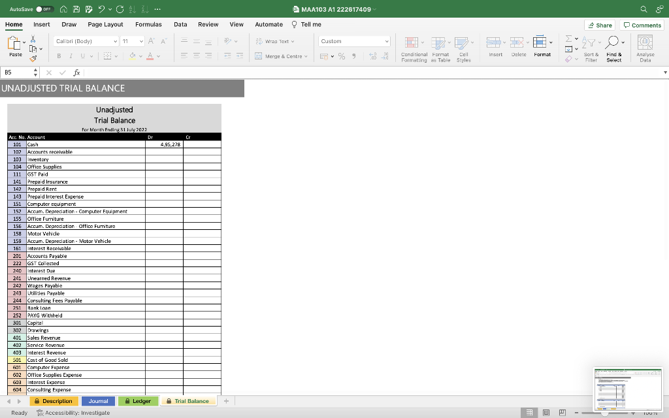
Task: Open the Merge & Centre dropdown arrow
Action: tap(306, 56)
